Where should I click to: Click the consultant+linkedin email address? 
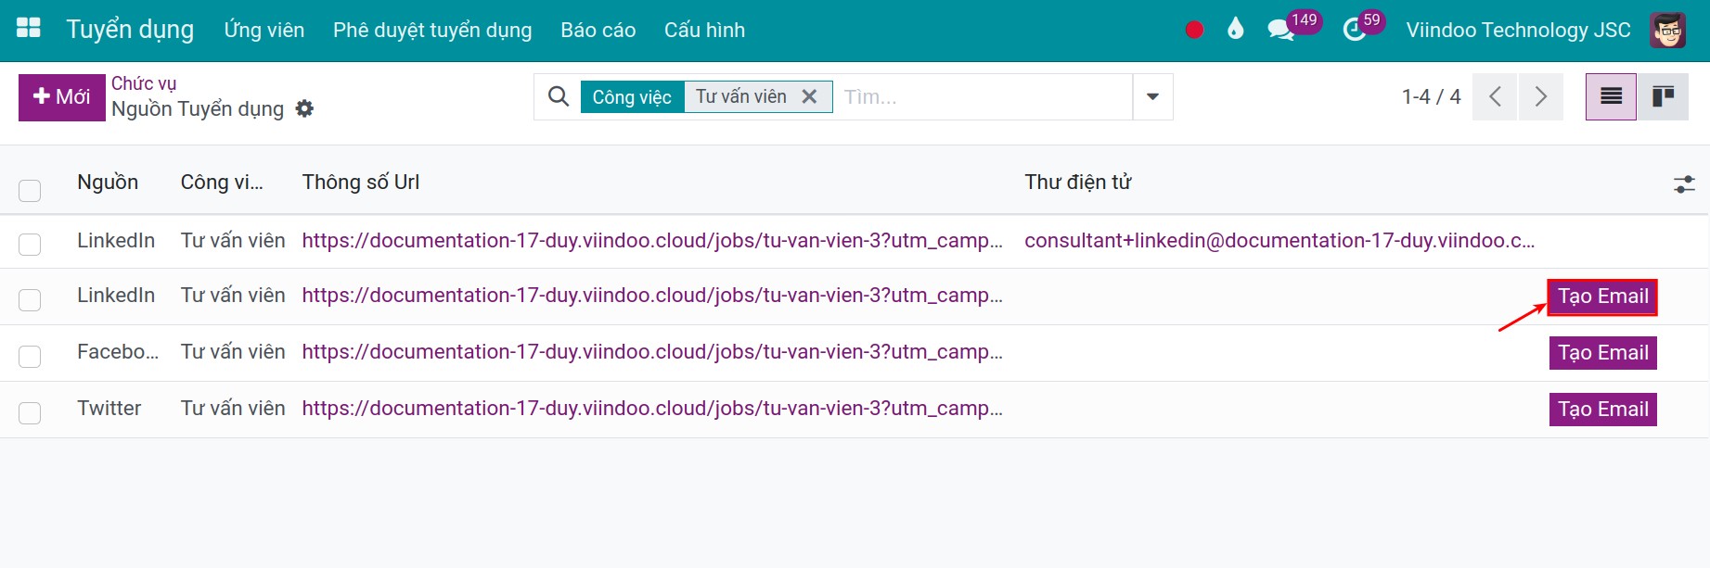(1279, 241)
